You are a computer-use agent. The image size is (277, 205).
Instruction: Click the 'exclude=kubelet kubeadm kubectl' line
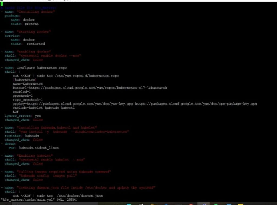(44, 108)
